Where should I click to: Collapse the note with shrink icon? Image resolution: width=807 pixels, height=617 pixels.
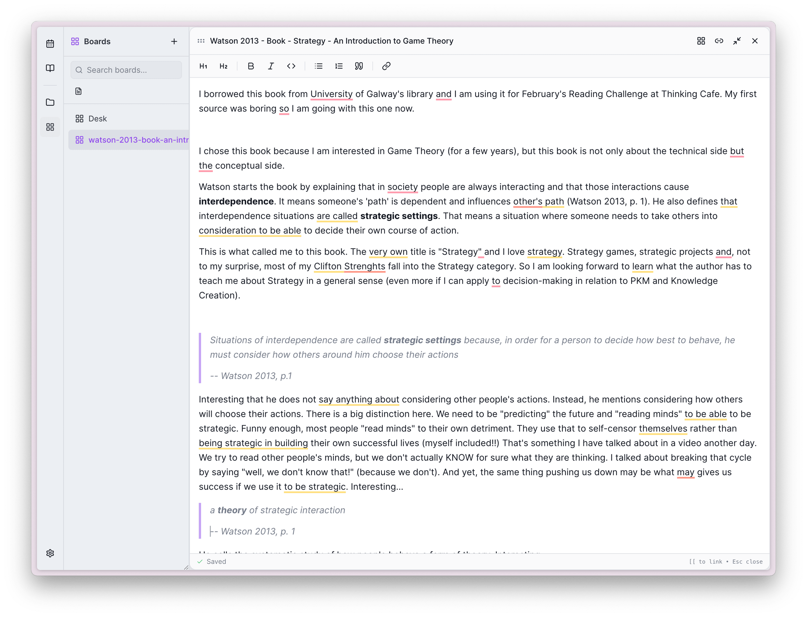(737, 41)
